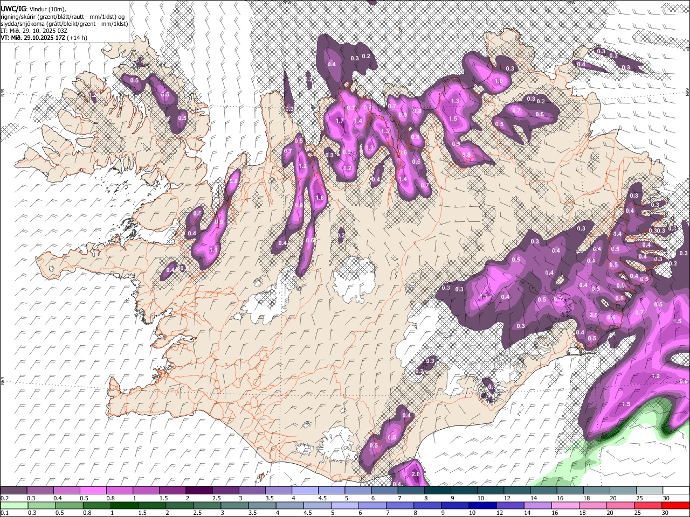Viewport: 690px width, 517px height.
Task: Click the top legend swatch starting at 14
Action: pyautogui.click(x=543, y=490)
